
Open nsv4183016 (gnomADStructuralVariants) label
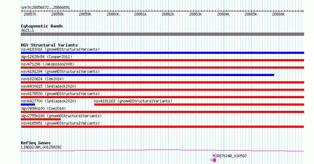tap(60, 49)
